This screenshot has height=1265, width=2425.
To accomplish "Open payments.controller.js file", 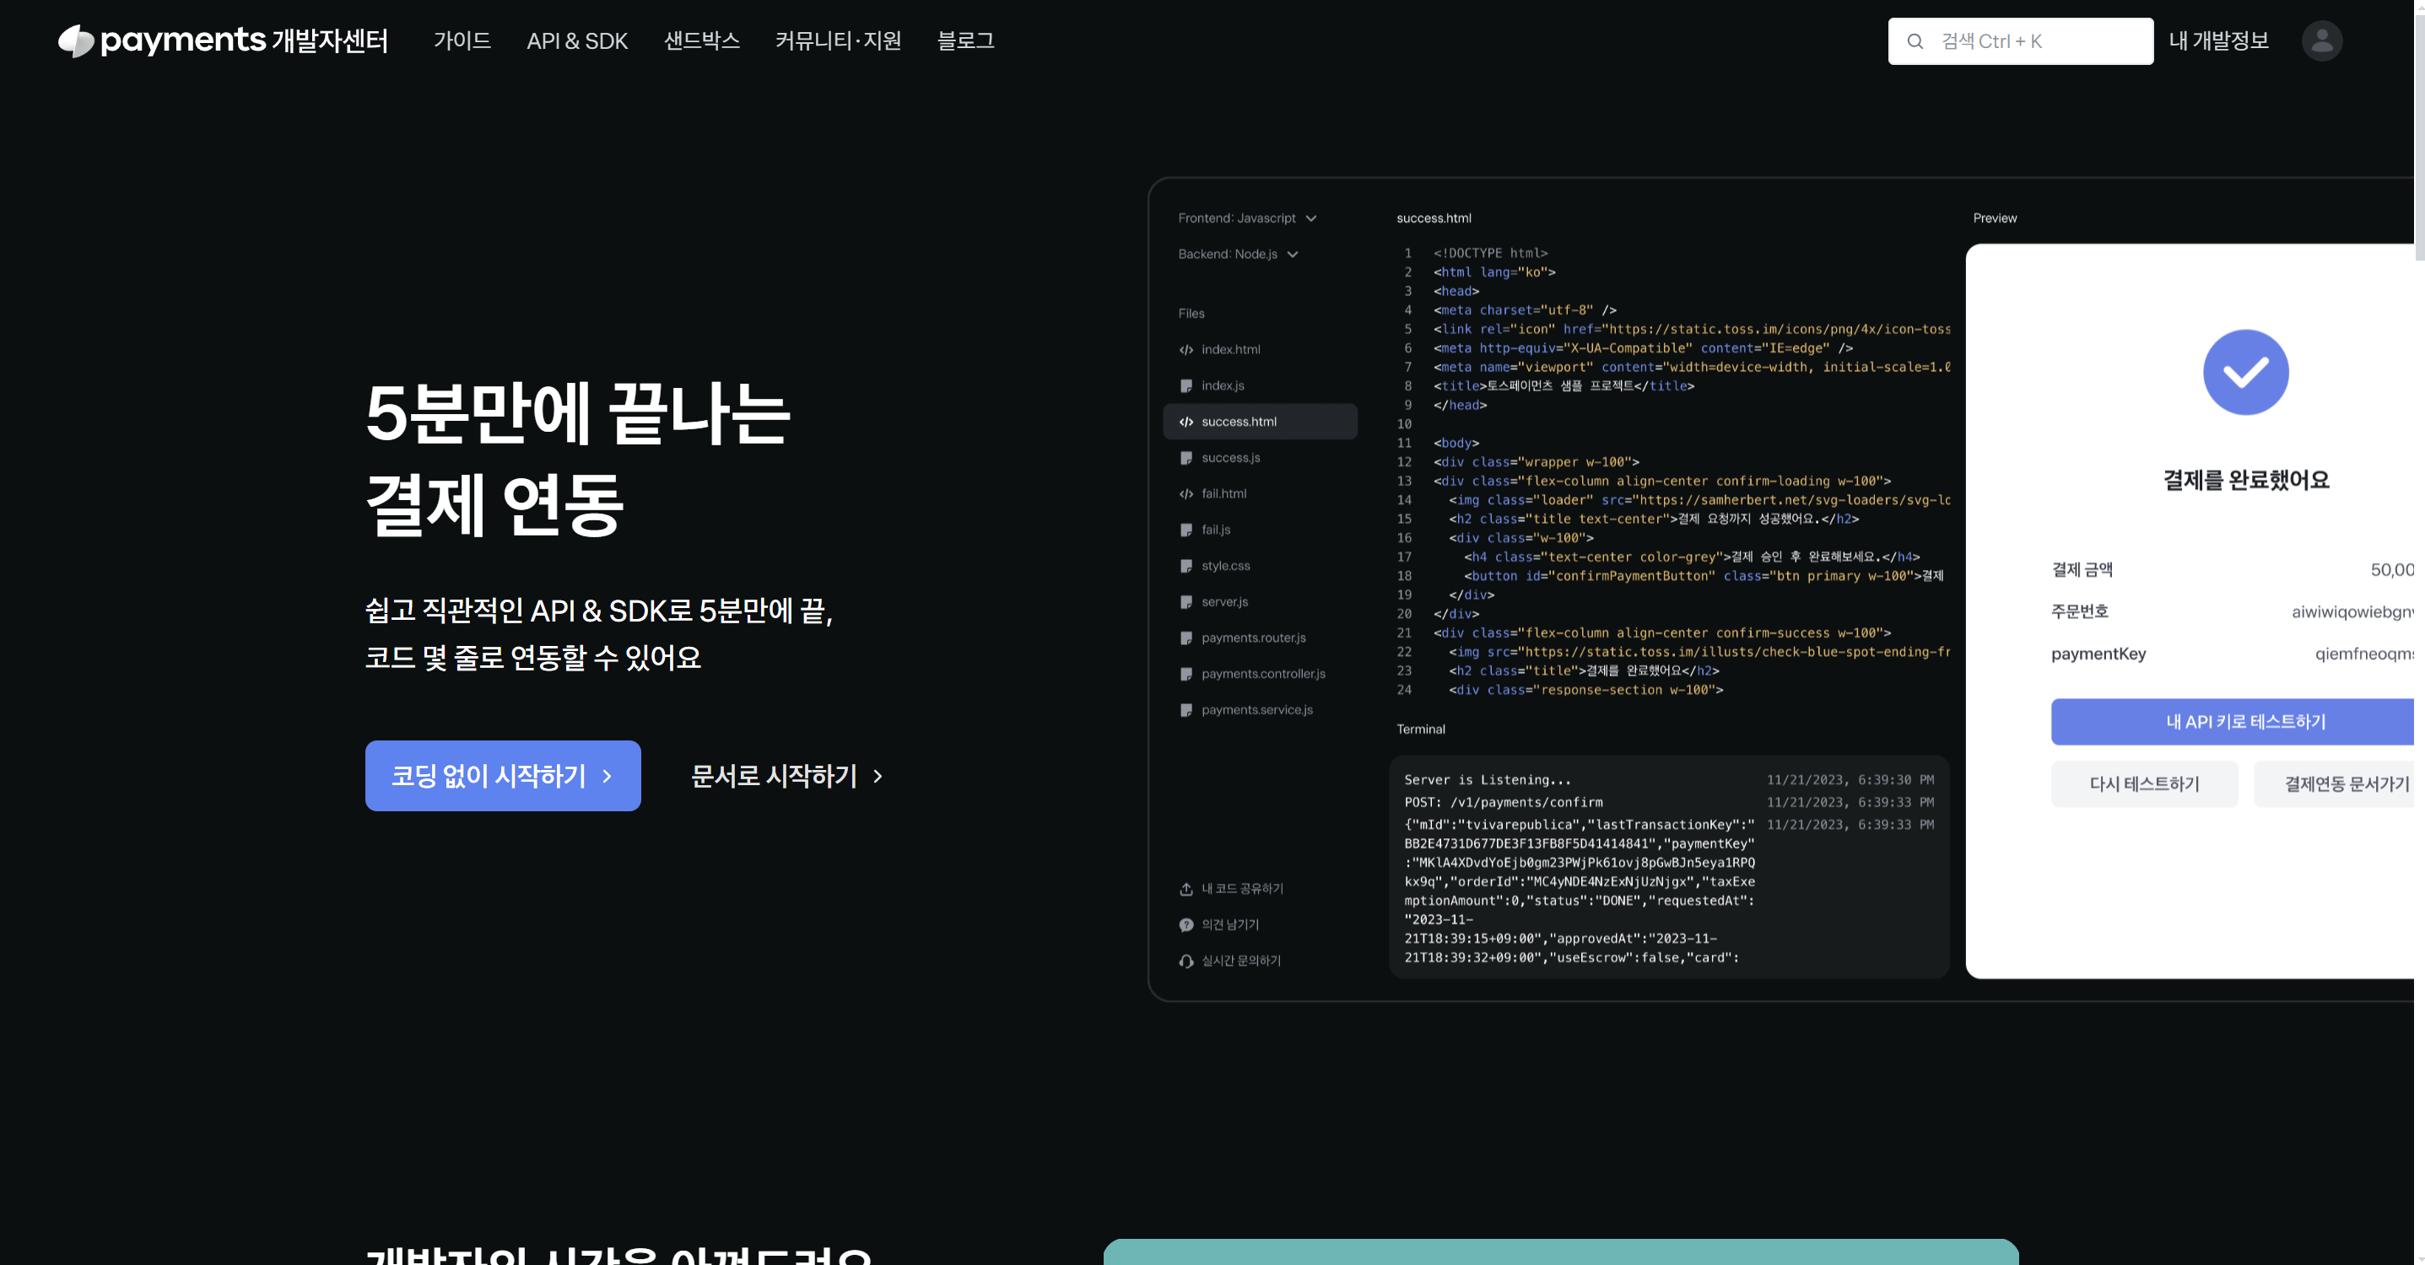I will [x=1262, y=674].
